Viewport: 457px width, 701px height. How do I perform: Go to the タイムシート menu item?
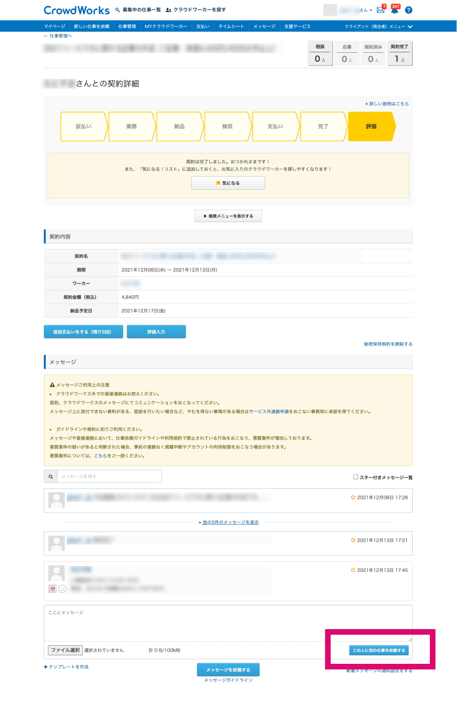[231, 26]
